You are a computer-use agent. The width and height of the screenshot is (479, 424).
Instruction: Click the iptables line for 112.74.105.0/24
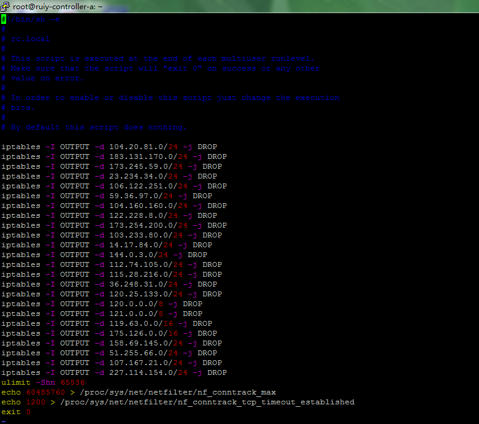112,264
